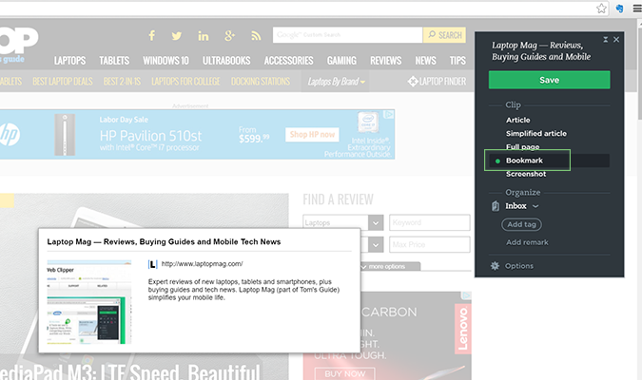Viewport: 642px width, 380px height.
Task: Click the BEST LAPTOP DEALS link
Action: tap(63, 82)
